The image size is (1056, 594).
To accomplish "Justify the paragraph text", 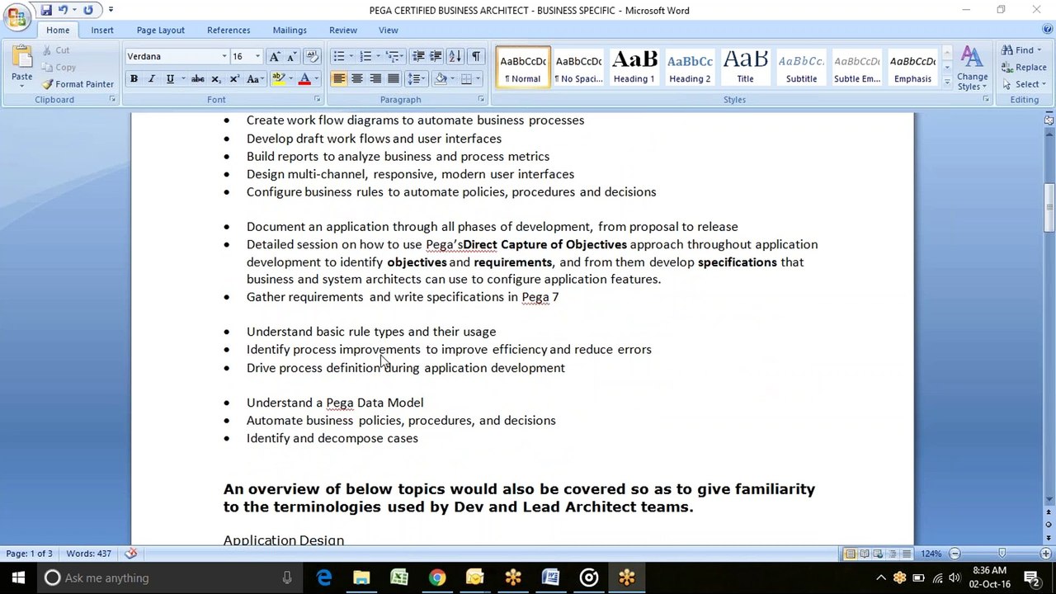I will click(x=394, y=79).
